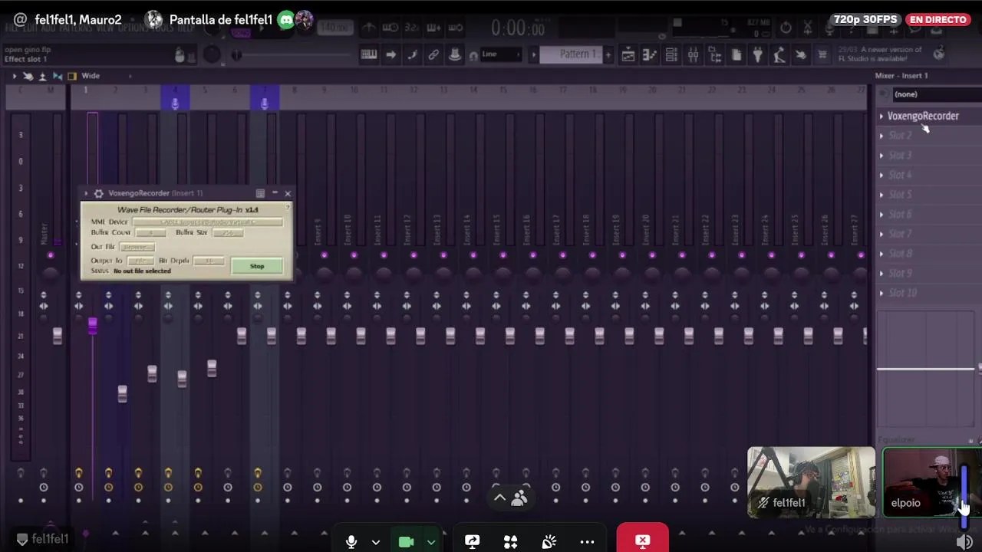Viewport: 982px width, 552px height.
Task: Open Discord camera options arrow
Action: (x=431, y=542)
